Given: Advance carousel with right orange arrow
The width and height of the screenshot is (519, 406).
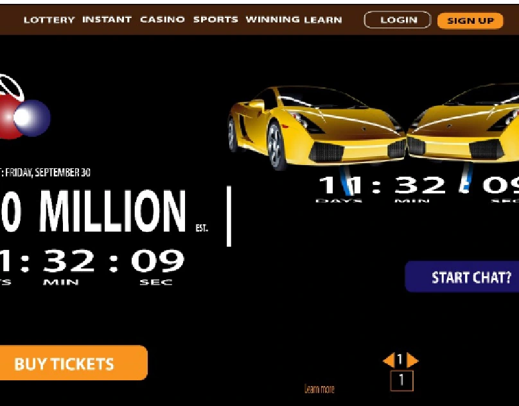Looking at the screenshot, I should 413,360.
